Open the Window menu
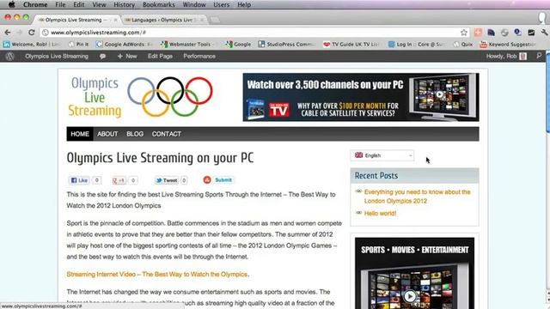The height and width of the screenshot is (309, 550). (194, 4)
